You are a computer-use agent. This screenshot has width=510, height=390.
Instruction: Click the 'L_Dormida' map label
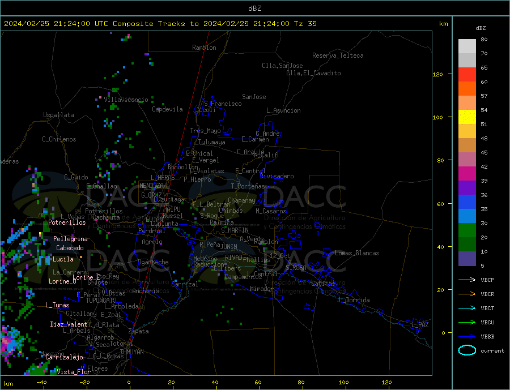354,300
